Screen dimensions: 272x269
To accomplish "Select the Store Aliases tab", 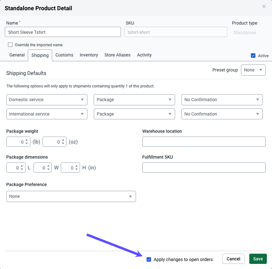I will (x=117, y=55).
